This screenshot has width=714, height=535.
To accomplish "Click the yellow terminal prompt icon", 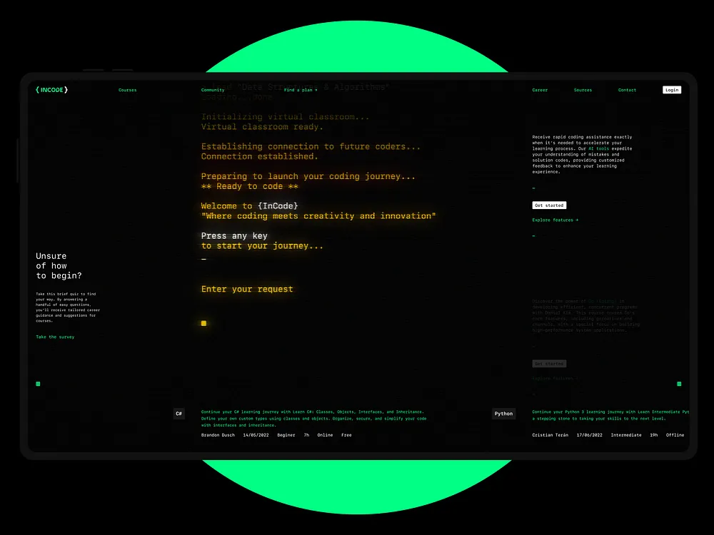I will (203, 323).
